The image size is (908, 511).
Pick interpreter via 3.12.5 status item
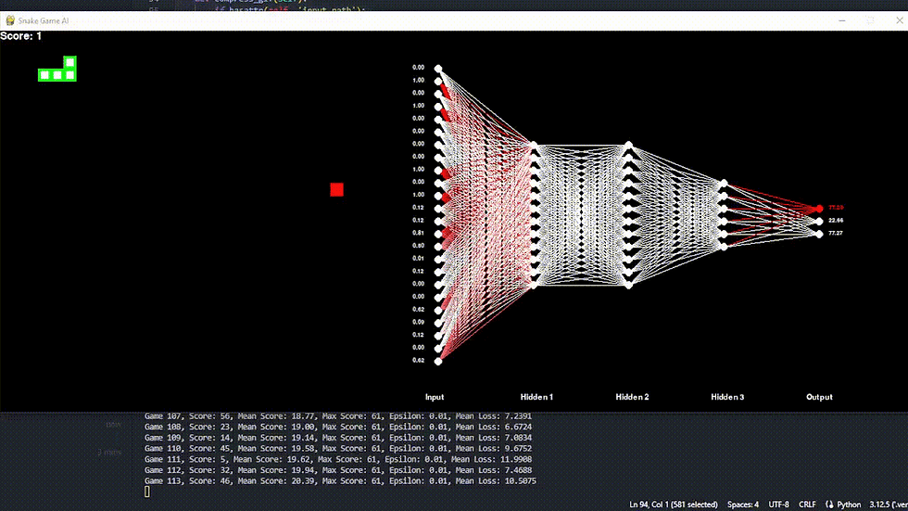(889, 505)
